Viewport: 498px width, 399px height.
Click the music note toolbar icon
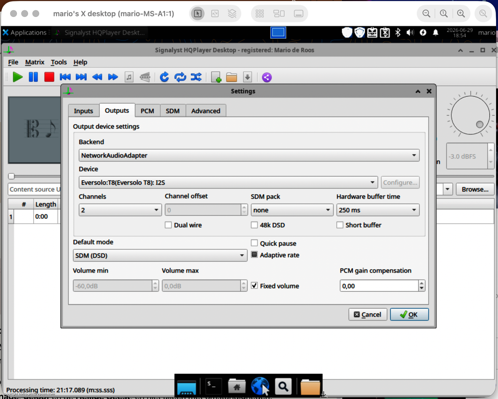coord(129,77)
